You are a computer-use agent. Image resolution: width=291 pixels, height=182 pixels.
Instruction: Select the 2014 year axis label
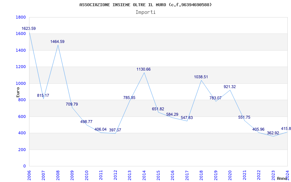tap(144, 175)
